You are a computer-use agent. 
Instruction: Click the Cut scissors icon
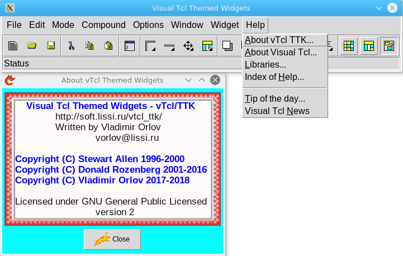pyautogui.click(x=72, y=46)
